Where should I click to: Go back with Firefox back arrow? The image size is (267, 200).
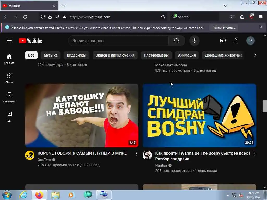pyautogui.click(x=6, y=17)
